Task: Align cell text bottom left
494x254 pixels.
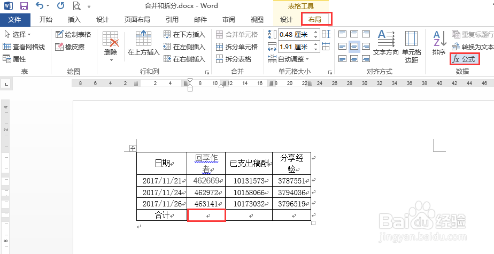Action: coord(343,58)
